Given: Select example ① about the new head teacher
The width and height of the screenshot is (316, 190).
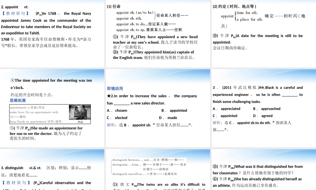Looking at the screenshot, I should pyautogui.click(x=155, y=42).
